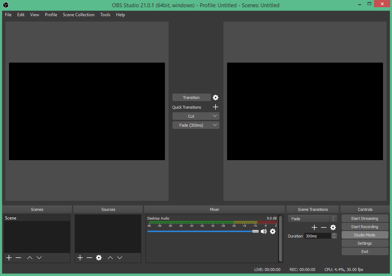
Task: Open source properties with the gear icon
Action: (x=98, y=257)
